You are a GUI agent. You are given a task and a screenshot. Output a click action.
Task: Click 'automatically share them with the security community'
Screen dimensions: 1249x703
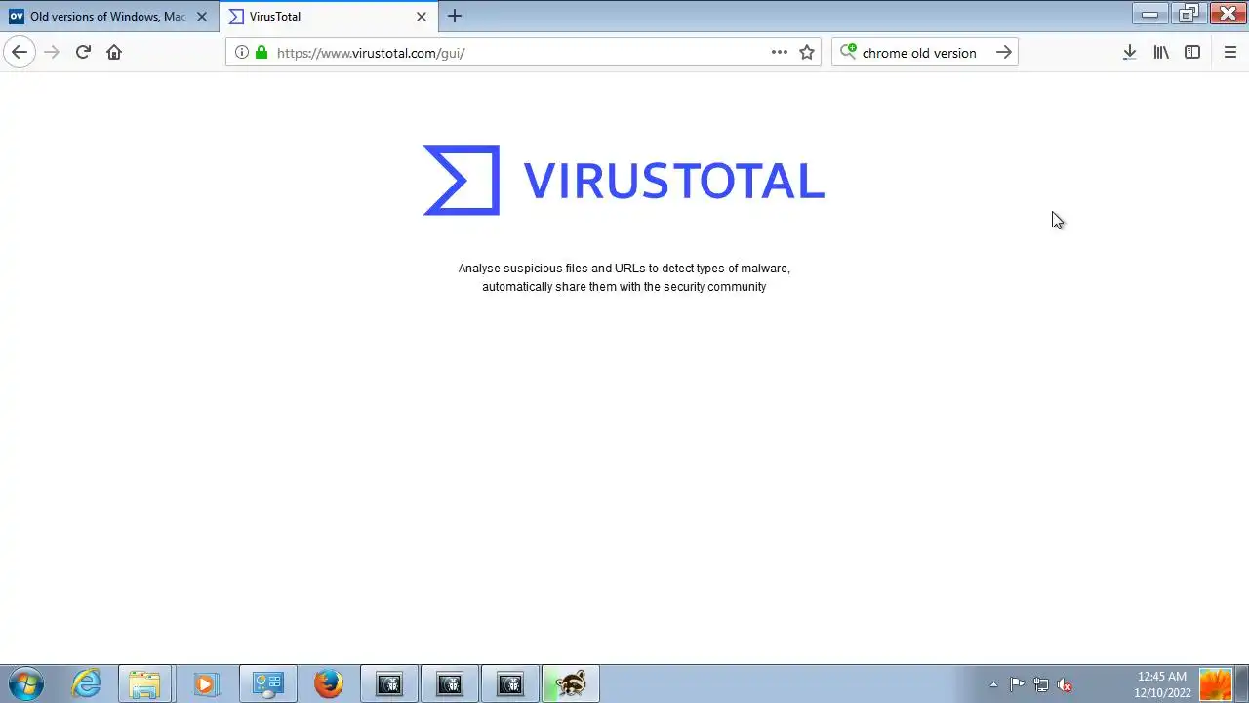[624, 287]
